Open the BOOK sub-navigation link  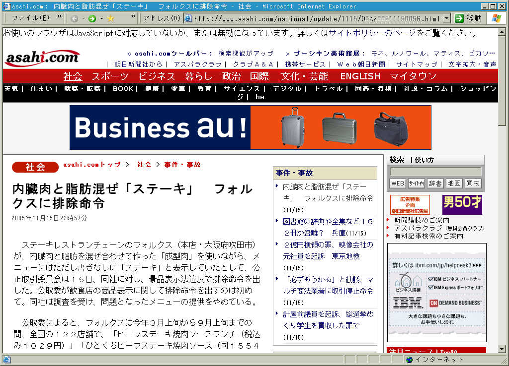coord(123,88)
